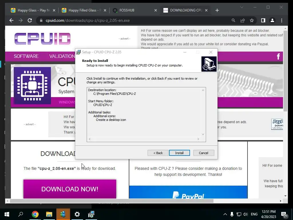This screenshot has height=220, width=293.
Task: Open the clock showing 12:51 PM
Action: click(x=268, y=214)
